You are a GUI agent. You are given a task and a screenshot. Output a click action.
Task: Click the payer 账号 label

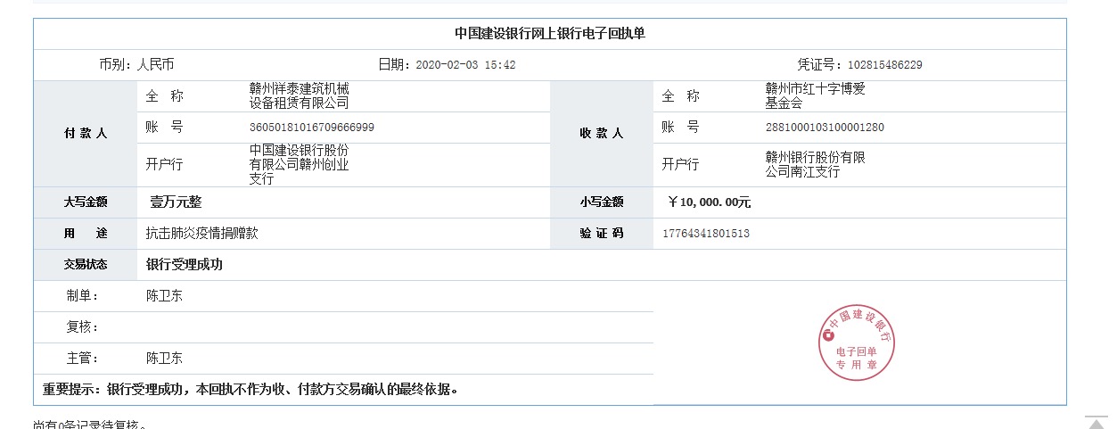point(164,127)
